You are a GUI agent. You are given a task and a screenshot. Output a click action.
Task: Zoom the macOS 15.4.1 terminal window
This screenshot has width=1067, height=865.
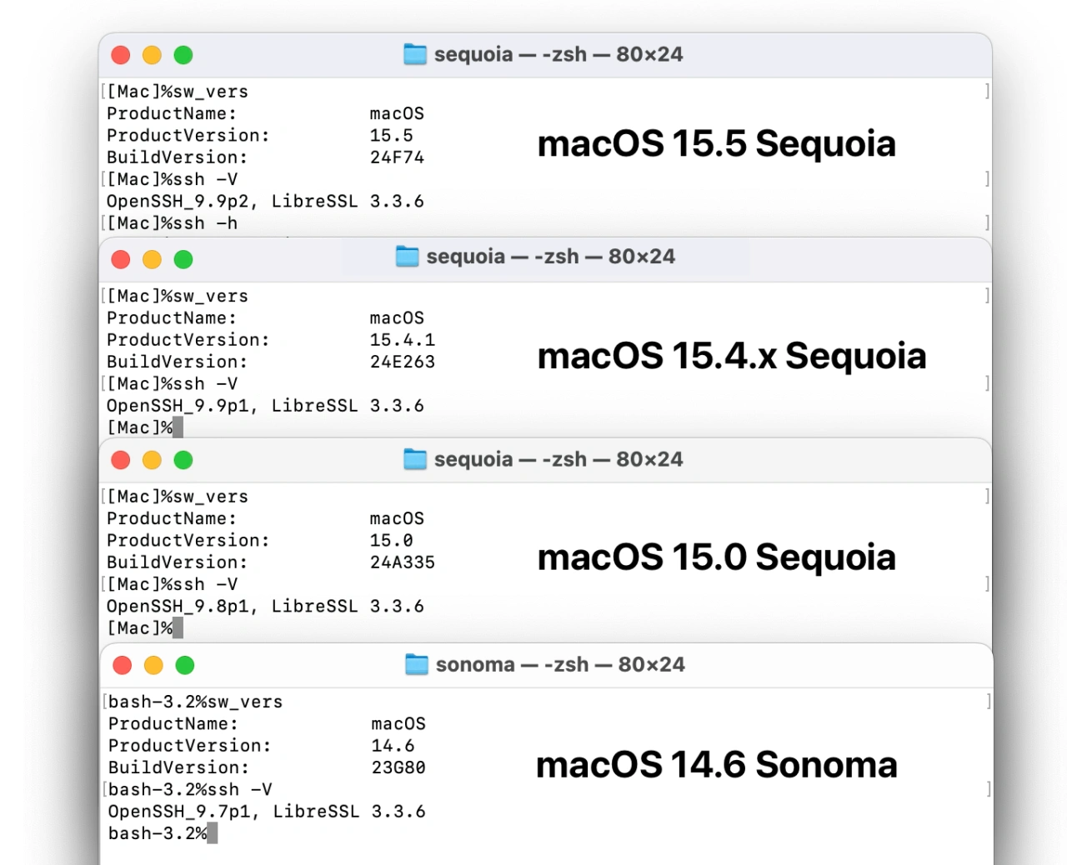[183, 259]
